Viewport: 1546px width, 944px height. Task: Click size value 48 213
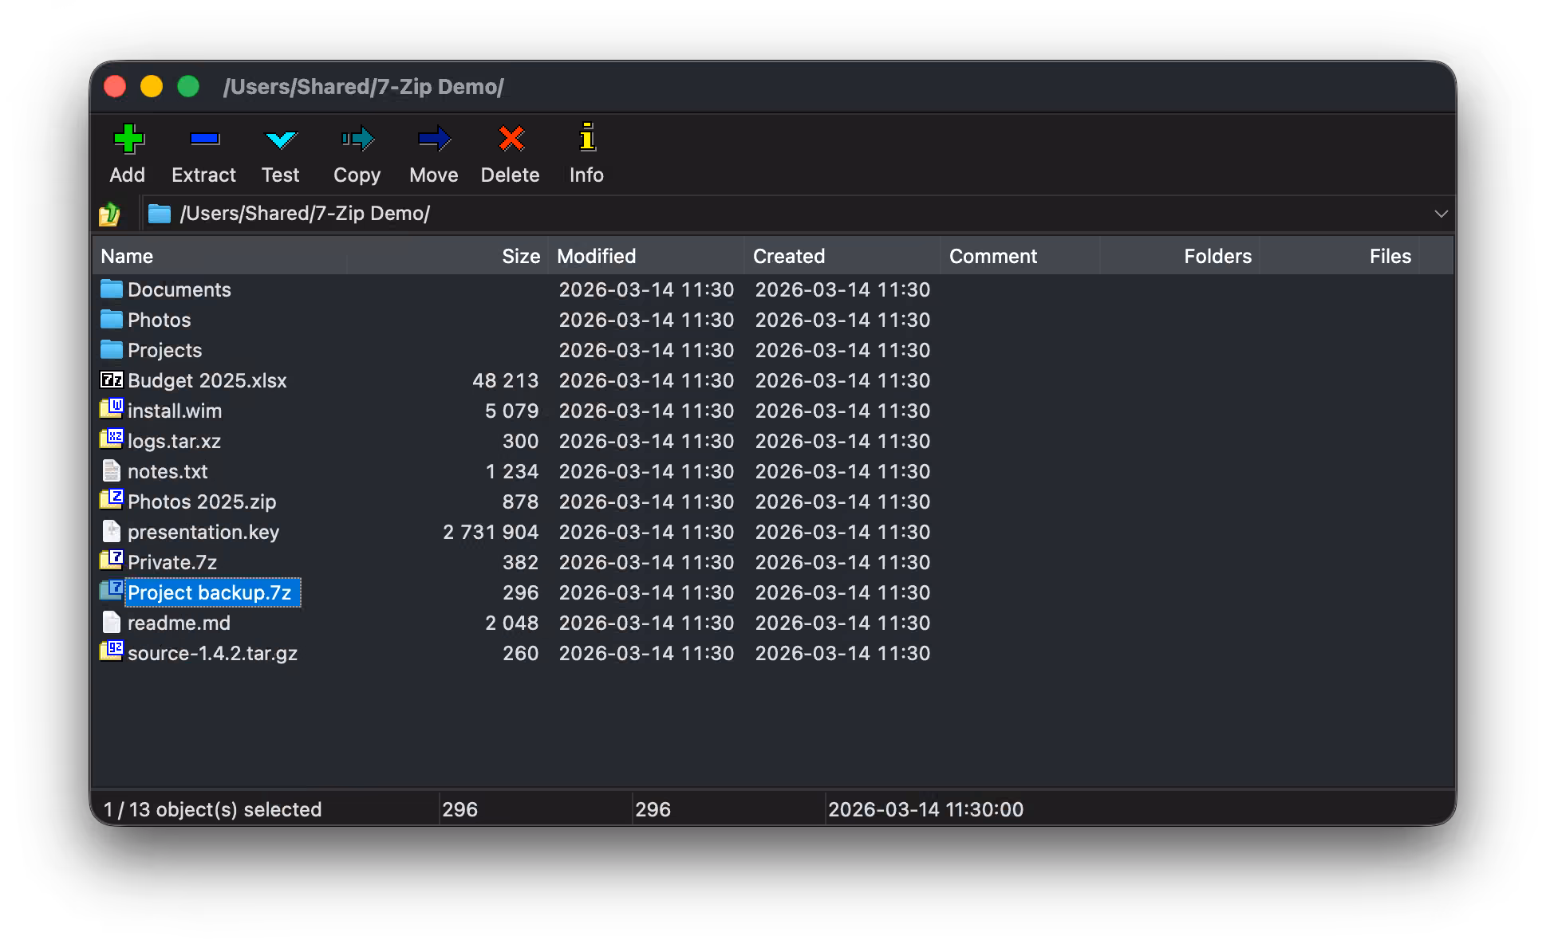coord(505,380)
